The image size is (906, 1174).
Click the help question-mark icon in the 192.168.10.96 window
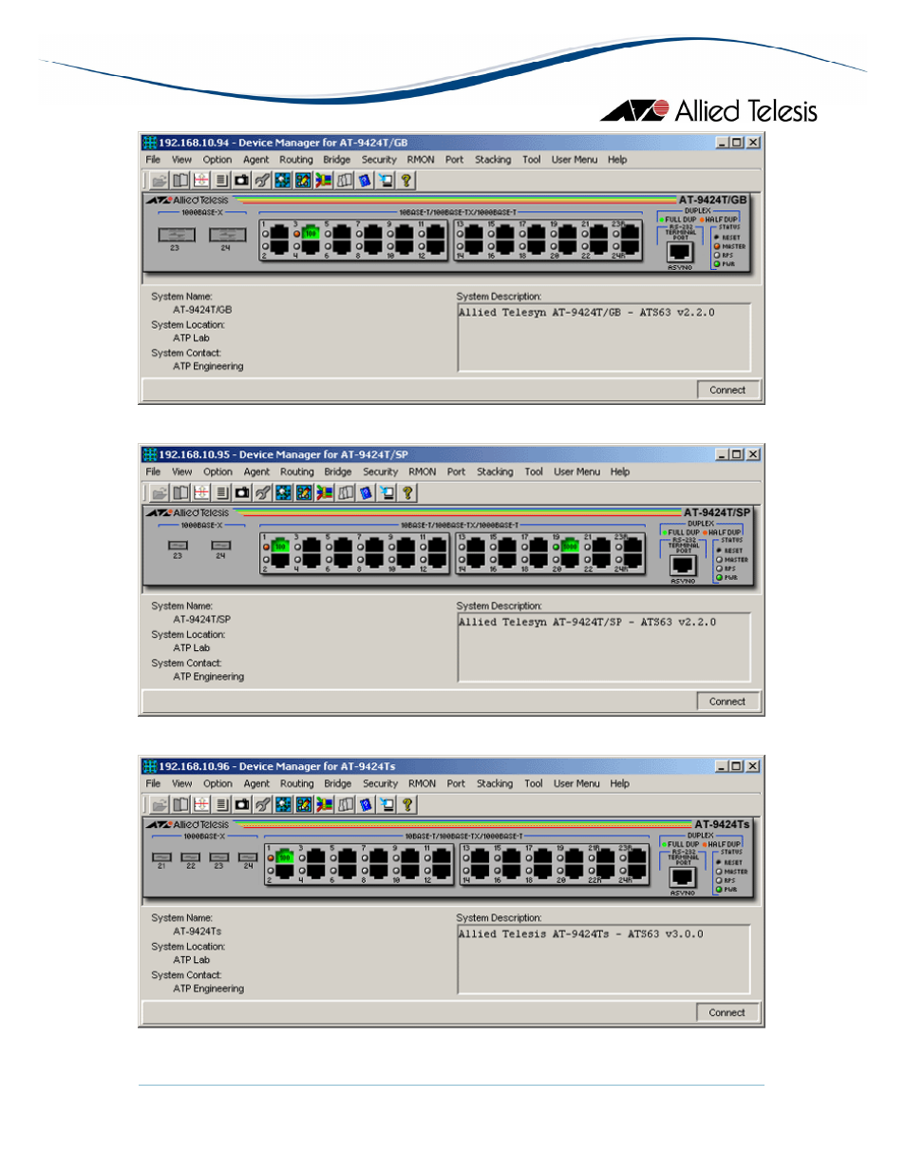coord(407,804)
